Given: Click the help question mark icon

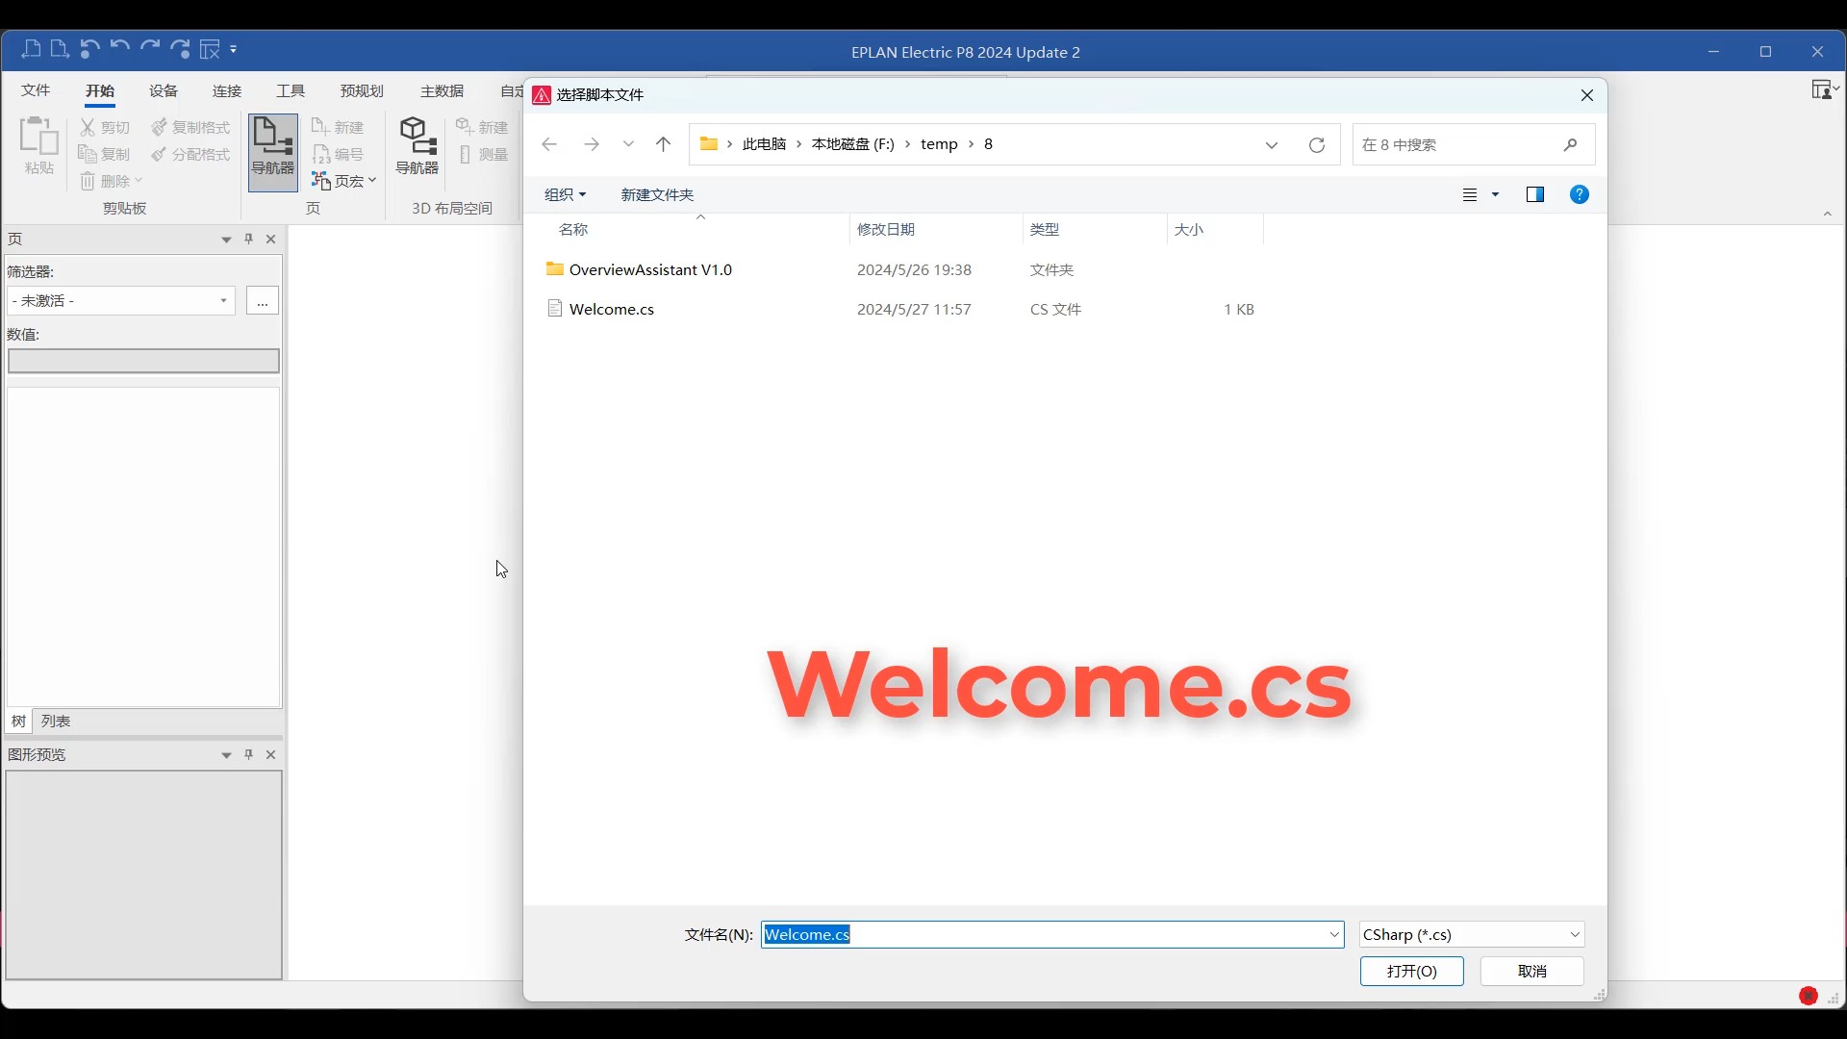Looking at the screenshot, I should click(x=1580, y=194).
